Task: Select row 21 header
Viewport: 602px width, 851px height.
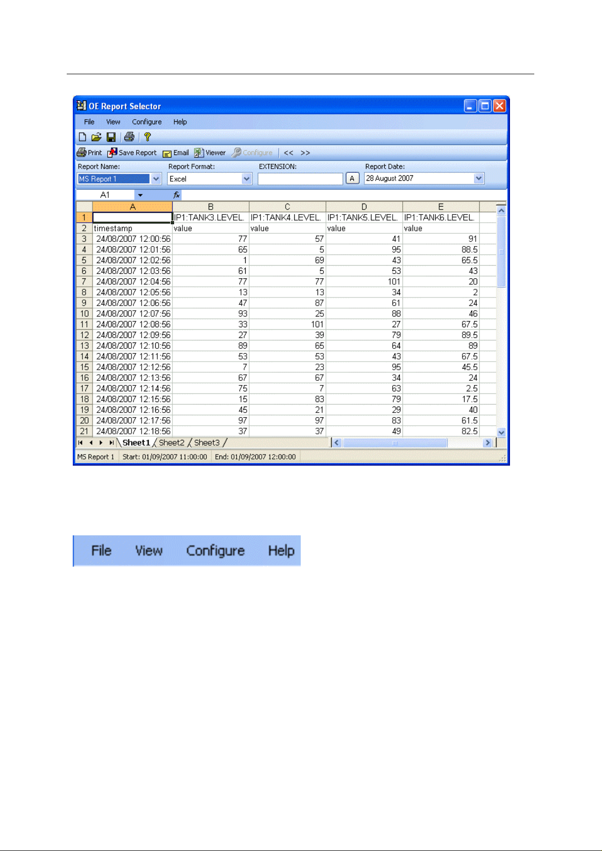Action: point(84,431)
